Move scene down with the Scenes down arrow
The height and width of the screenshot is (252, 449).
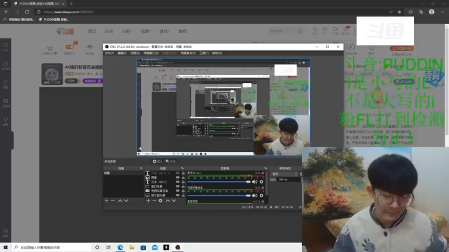(x=126, y=201)
